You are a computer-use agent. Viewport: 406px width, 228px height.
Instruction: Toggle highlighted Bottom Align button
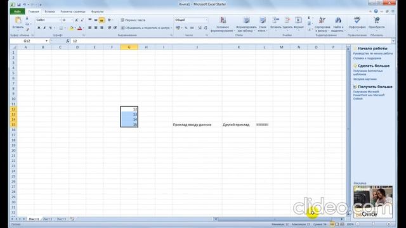click(101, 20)
